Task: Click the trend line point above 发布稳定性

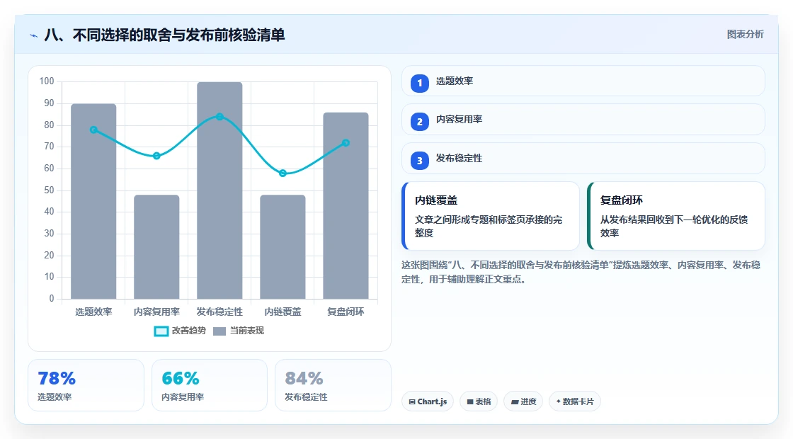Action: tap(219, 117)
